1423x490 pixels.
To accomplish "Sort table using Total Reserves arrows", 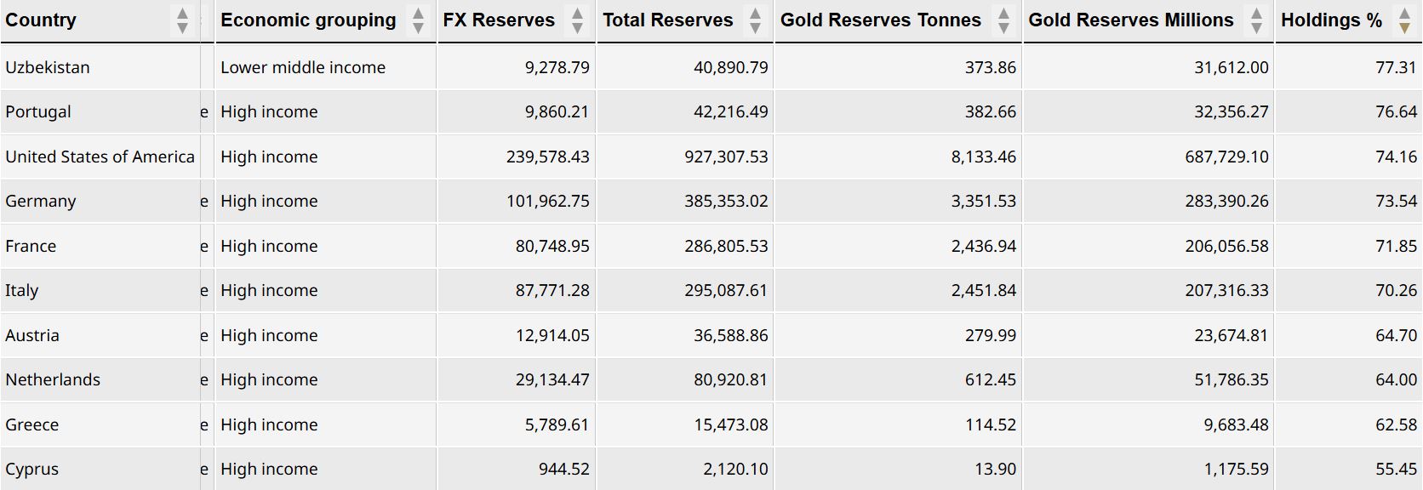I will 755,20.
